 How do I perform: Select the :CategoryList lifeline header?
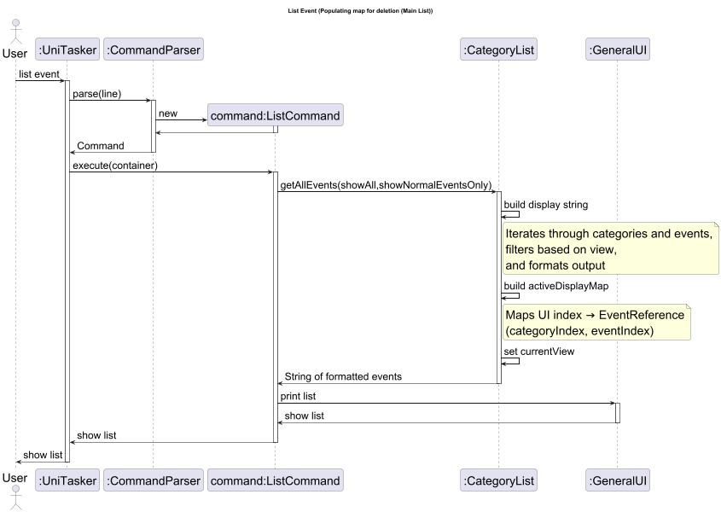coord(498,49)
